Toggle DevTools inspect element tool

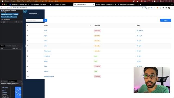tap(2, 22)
